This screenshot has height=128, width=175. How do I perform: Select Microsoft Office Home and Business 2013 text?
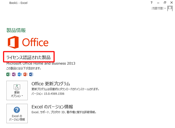pos(41,63)
